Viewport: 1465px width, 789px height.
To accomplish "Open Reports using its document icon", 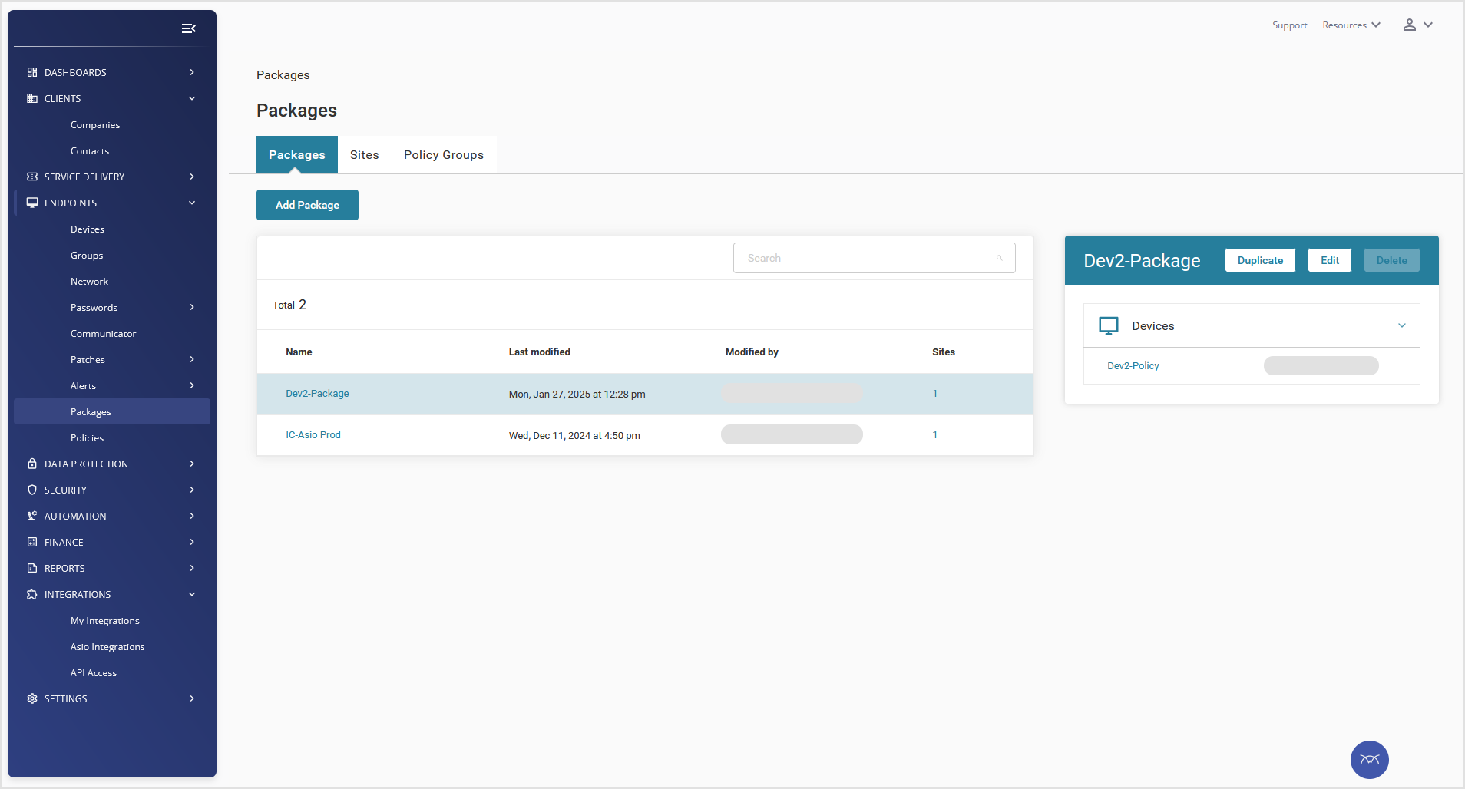I will pyautogui.click(x=31, y=568).
